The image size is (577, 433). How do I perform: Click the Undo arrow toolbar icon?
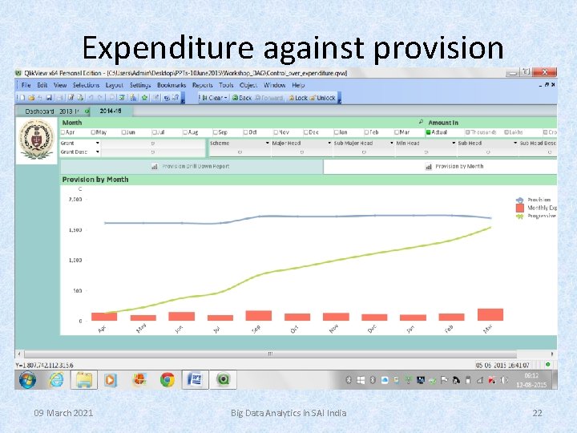coord(91,98)
